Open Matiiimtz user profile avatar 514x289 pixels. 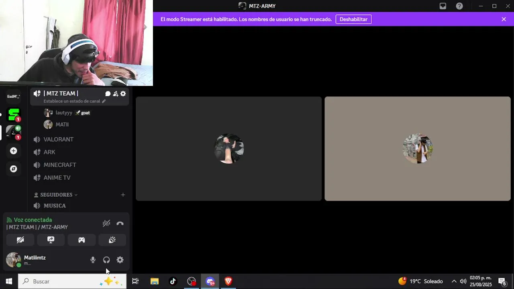tap(14, 260)
